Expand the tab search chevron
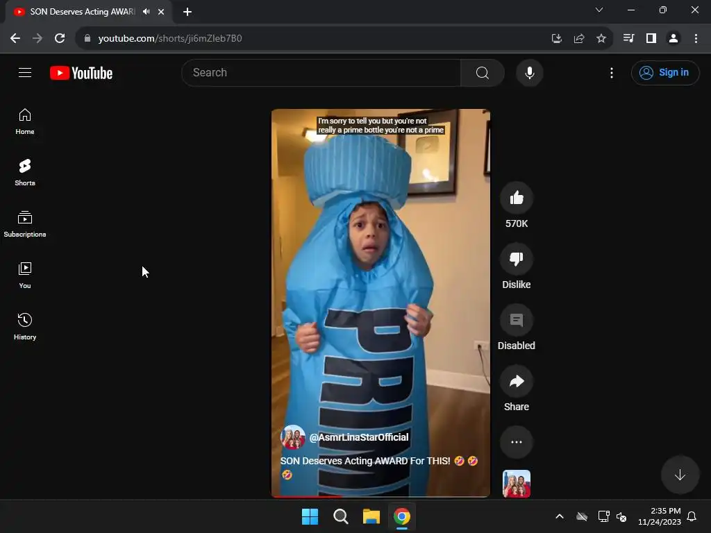 [599, 10]
